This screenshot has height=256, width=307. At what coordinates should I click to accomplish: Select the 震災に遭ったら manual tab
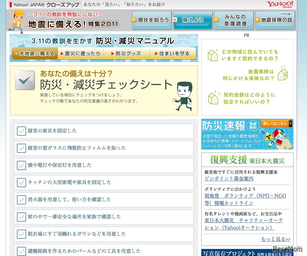[x=81, y=53]
